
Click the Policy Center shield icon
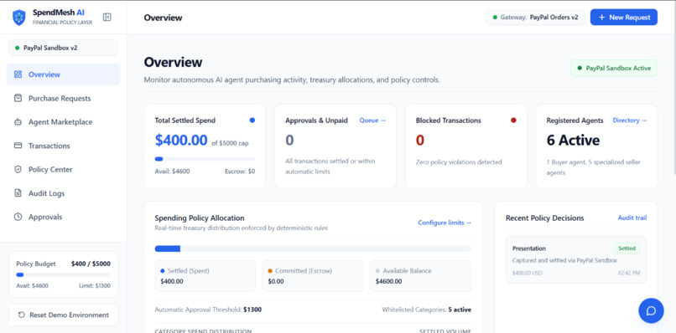coord(18,170)
